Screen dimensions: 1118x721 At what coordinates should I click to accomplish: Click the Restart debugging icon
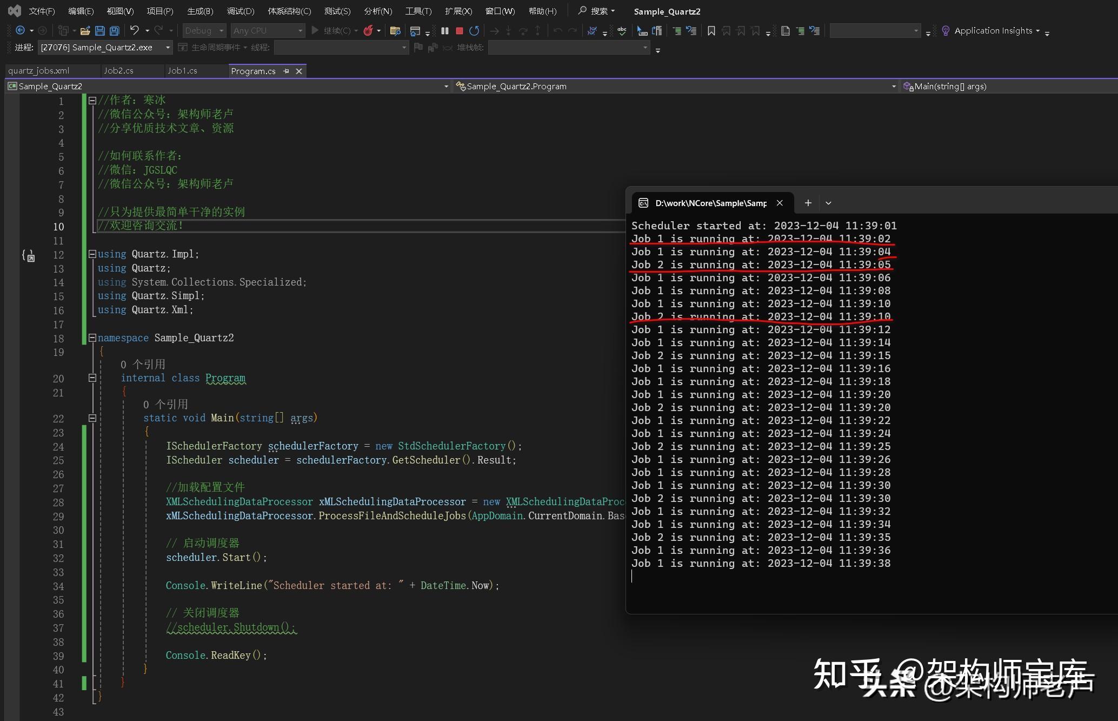[474, 31]
